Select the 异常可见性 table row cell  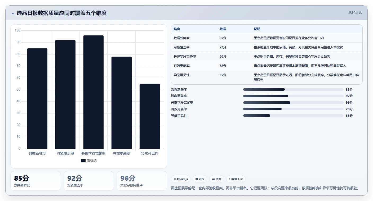tap(181, 75)
